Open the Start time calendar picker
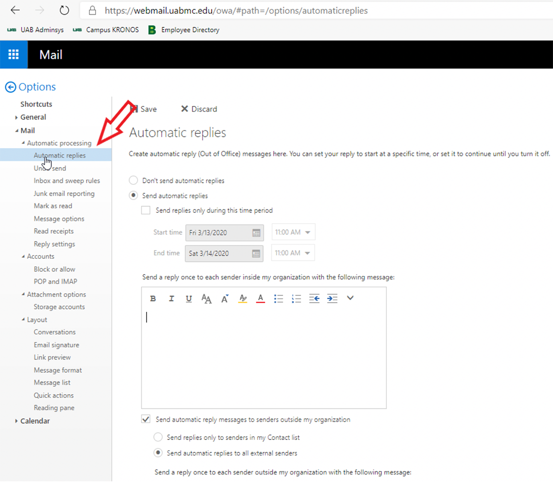Image resolution: width=553 pixels, height=482 pixels. 256,232
